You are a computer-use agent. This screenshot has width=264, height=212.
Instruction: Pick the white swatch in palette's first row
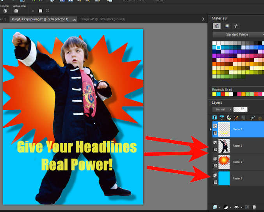214,43
